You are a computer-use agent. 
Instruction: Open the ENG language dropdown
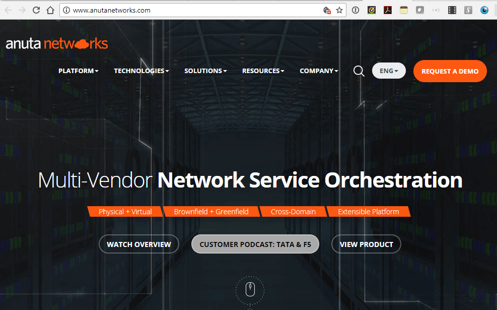pos(389,71)
